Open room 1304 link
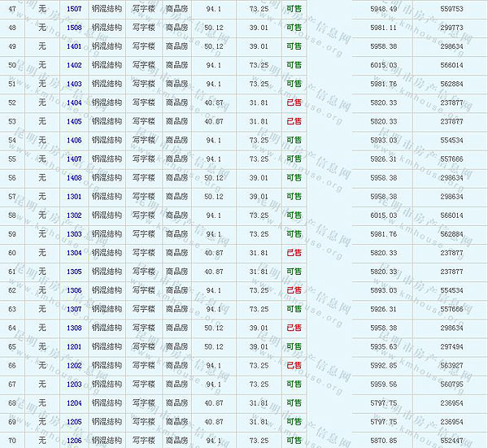The image size is (488, 448). pyautogui.click(x=74, y=253)
